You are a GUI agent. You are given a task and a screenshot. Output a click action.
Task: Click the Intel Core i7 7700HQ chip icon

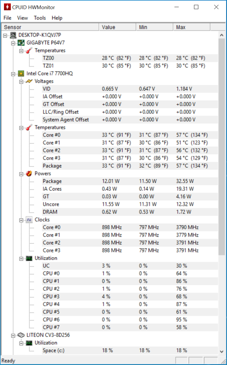coord(21,73)
